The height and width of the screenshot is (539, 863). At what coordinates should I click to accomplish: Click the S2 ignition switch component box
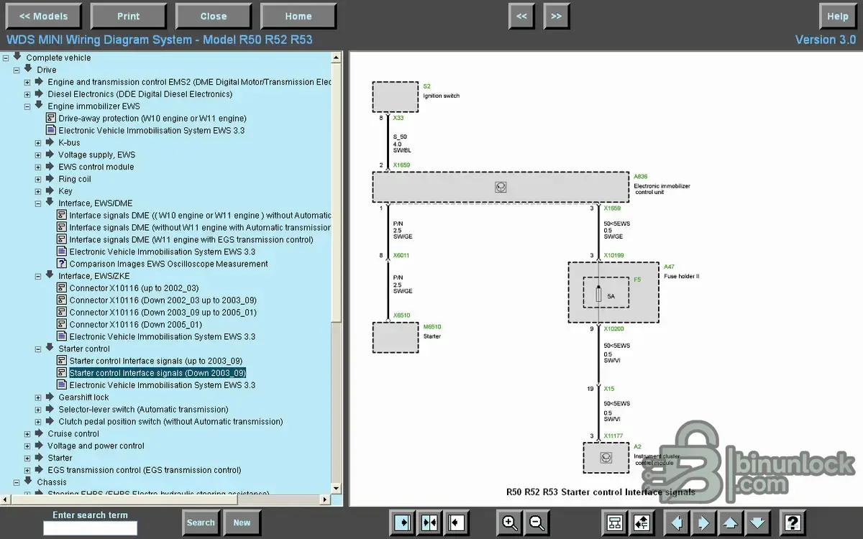click(395, 97)
